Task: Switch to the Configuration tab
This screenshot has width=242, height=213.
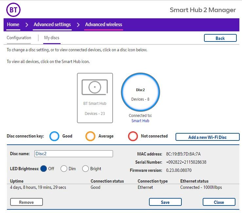Action: tap(19, 38)
